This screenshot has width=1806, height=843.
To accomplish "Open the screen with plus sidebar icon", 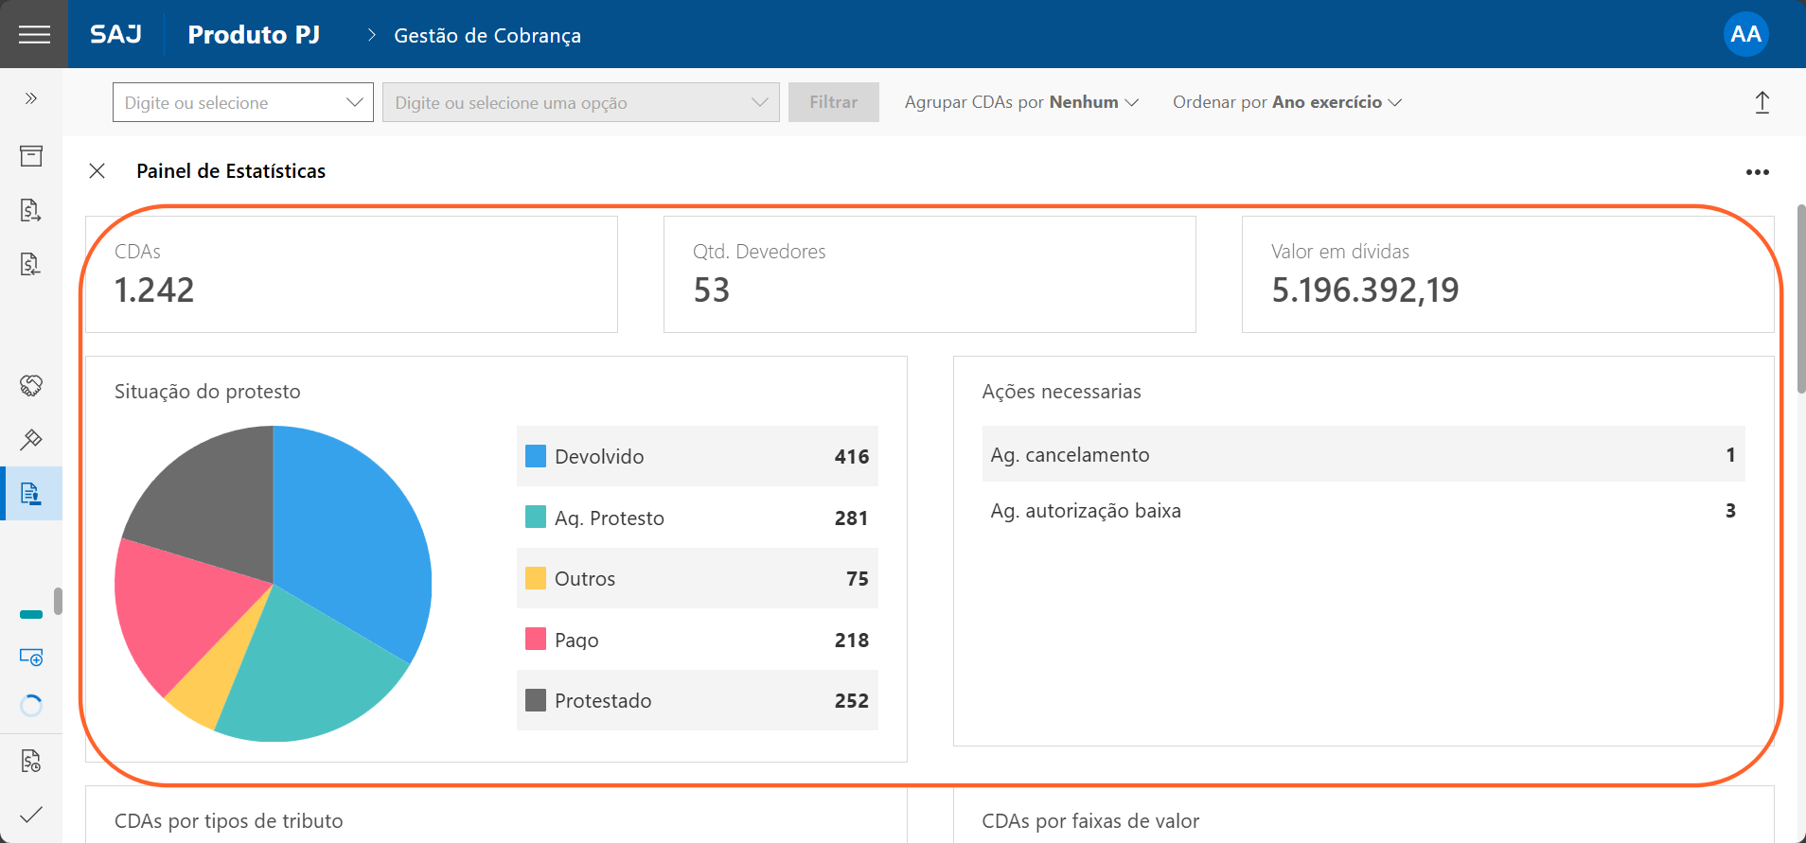I will point(31,657).
